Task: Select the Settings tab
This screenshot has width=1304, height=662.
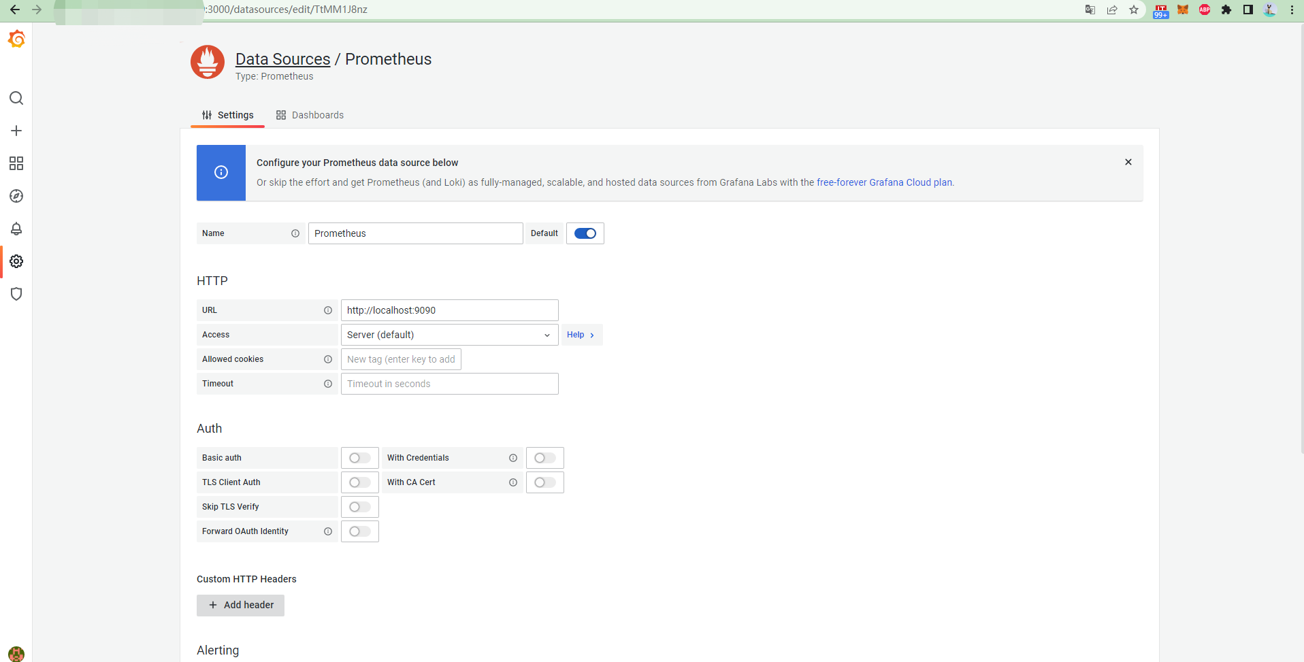Action: pos(228,115)
